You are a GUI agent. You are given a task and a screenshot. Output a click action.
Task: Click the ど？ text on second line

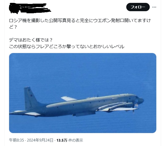click(x=13, y=27)
